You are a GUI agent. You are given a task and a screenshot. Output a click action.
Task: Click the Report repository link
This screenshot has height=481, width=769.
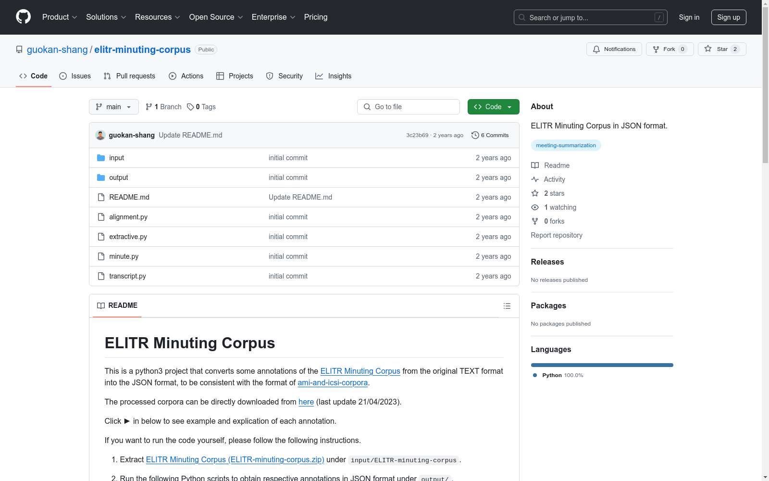click(557, 235)
